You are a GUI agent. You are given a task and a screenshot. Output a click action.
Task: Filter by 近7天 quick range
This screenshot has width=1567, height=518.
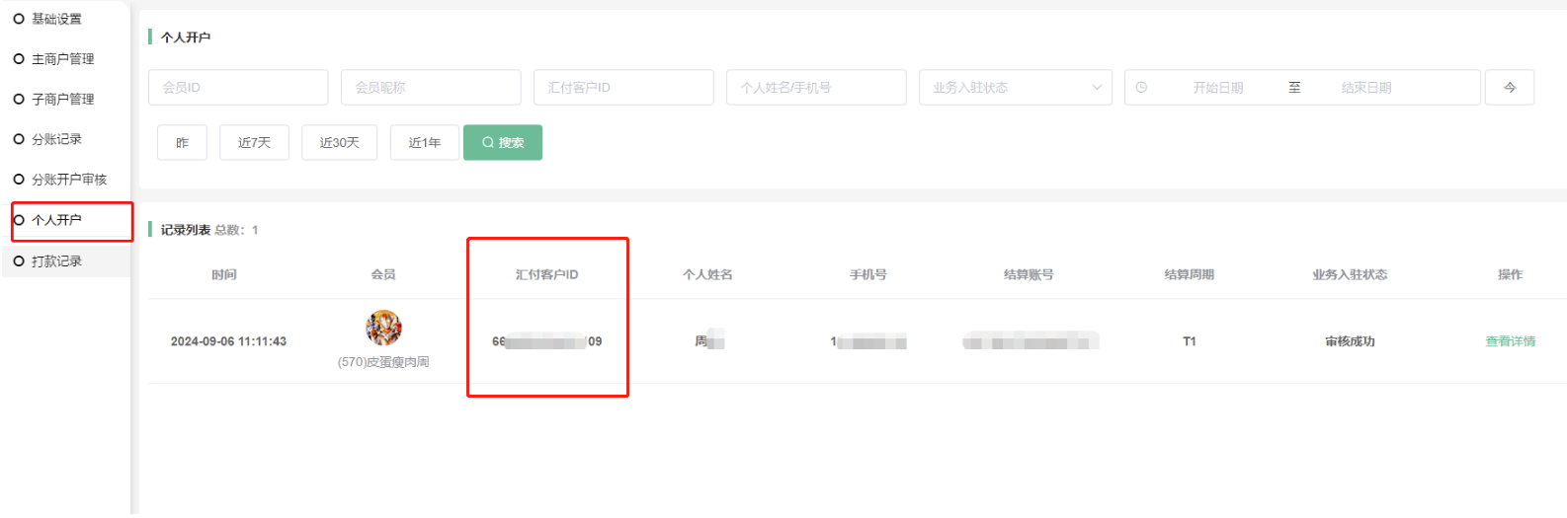tap(254, 143)
